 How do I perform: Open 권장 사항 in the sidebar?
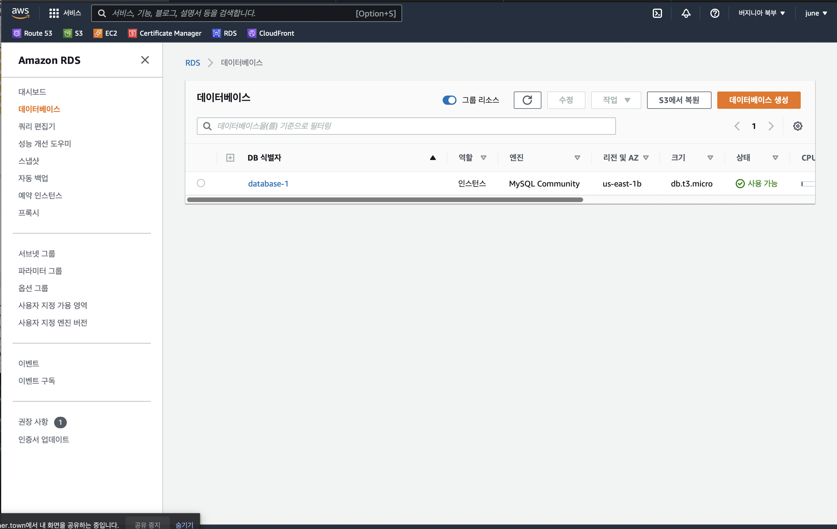point(33,422)
